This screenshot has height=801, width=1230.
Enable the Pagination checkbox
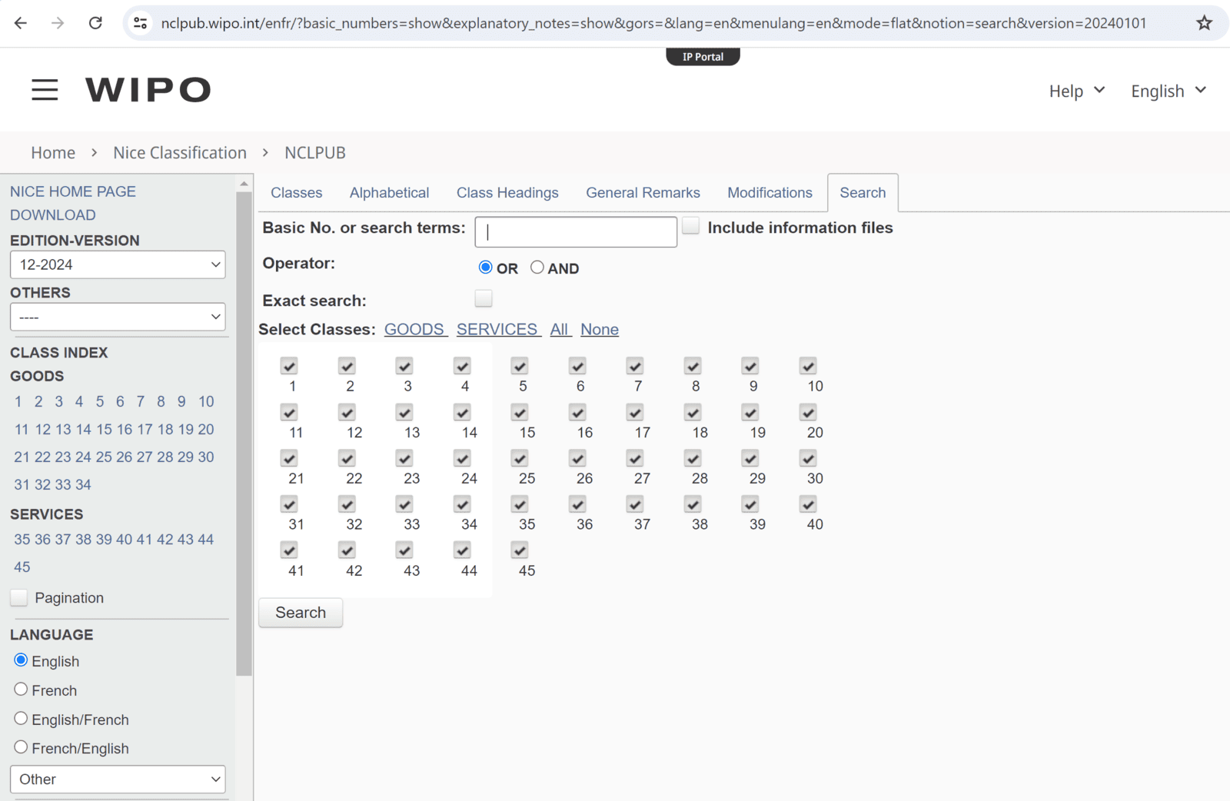[x=19, y=597]
